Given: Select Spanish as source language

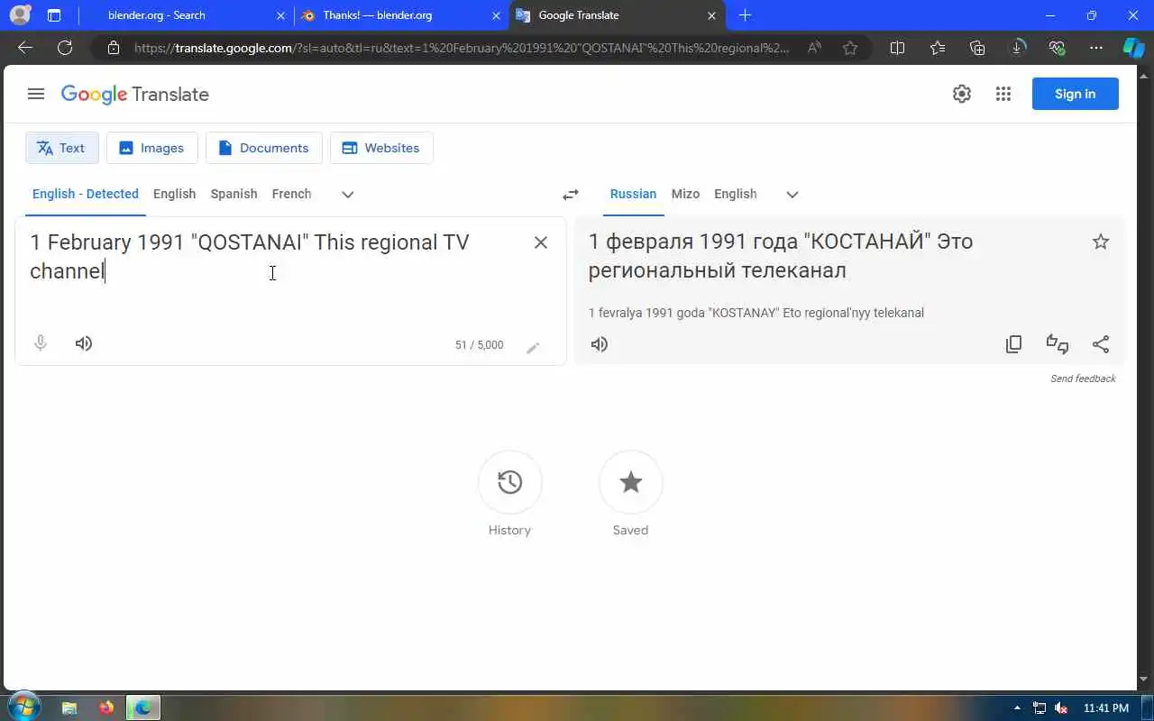Looking at the screenshot, I should pyautogui.click(x=234, y=194).
